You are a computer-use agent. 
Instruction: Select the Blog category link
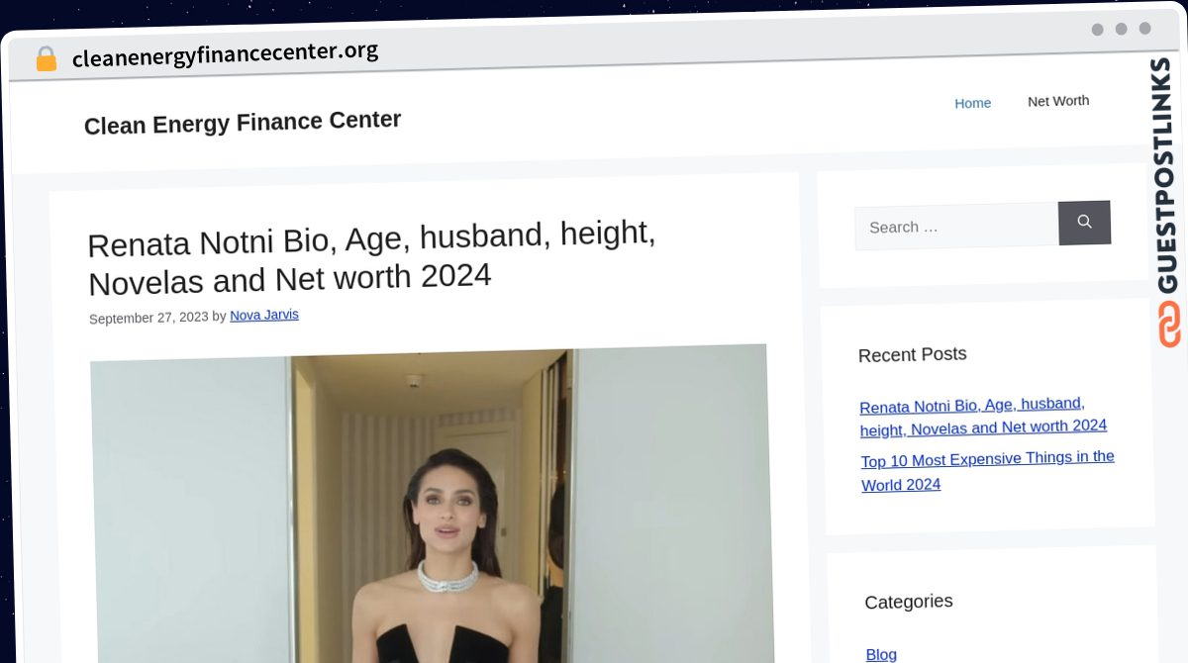[x=881, y=654]
